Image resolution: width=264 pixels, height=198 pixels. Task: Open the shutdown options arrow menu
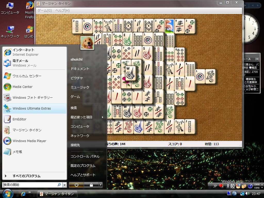coord(101,185)
